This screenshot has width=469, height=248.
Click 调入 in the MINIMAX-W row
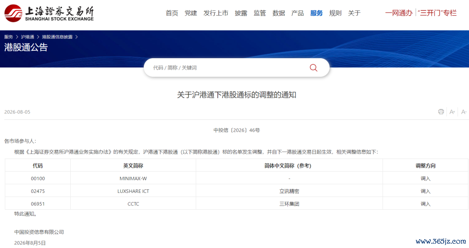click(425, 179)
